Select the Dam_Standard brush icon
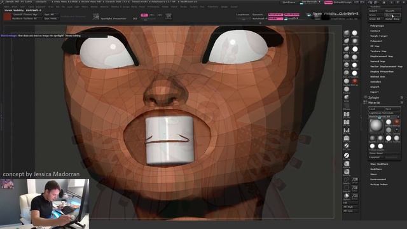The width and height of the screenshot is (407, 229). [347, 73]
